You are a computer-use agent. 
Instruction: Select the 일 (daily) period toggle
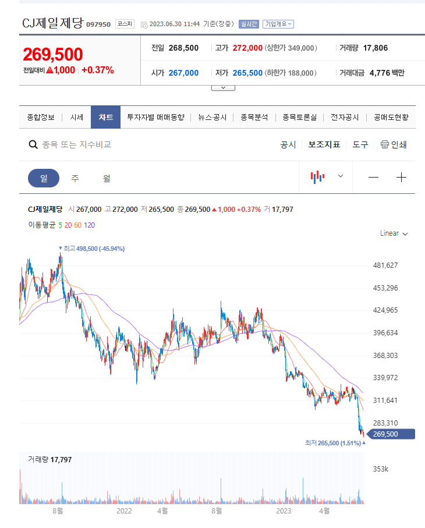pos(44,178)
